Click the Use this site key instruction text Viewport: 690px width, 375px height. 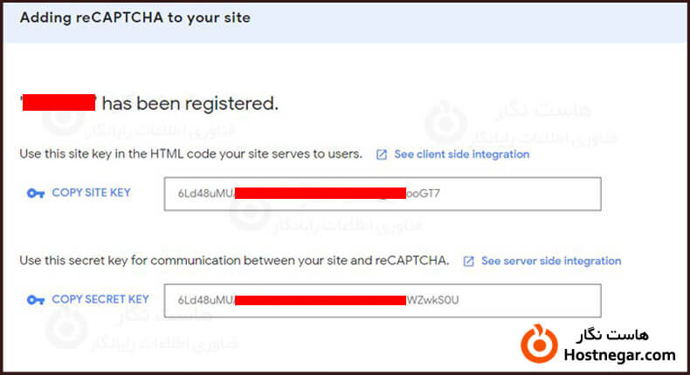click(x=190, y=154)
